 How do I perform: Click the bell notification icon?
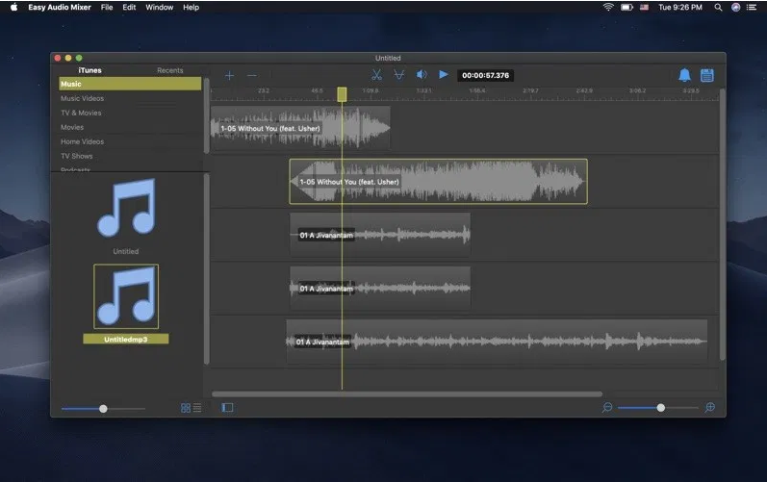click(684, 75)
